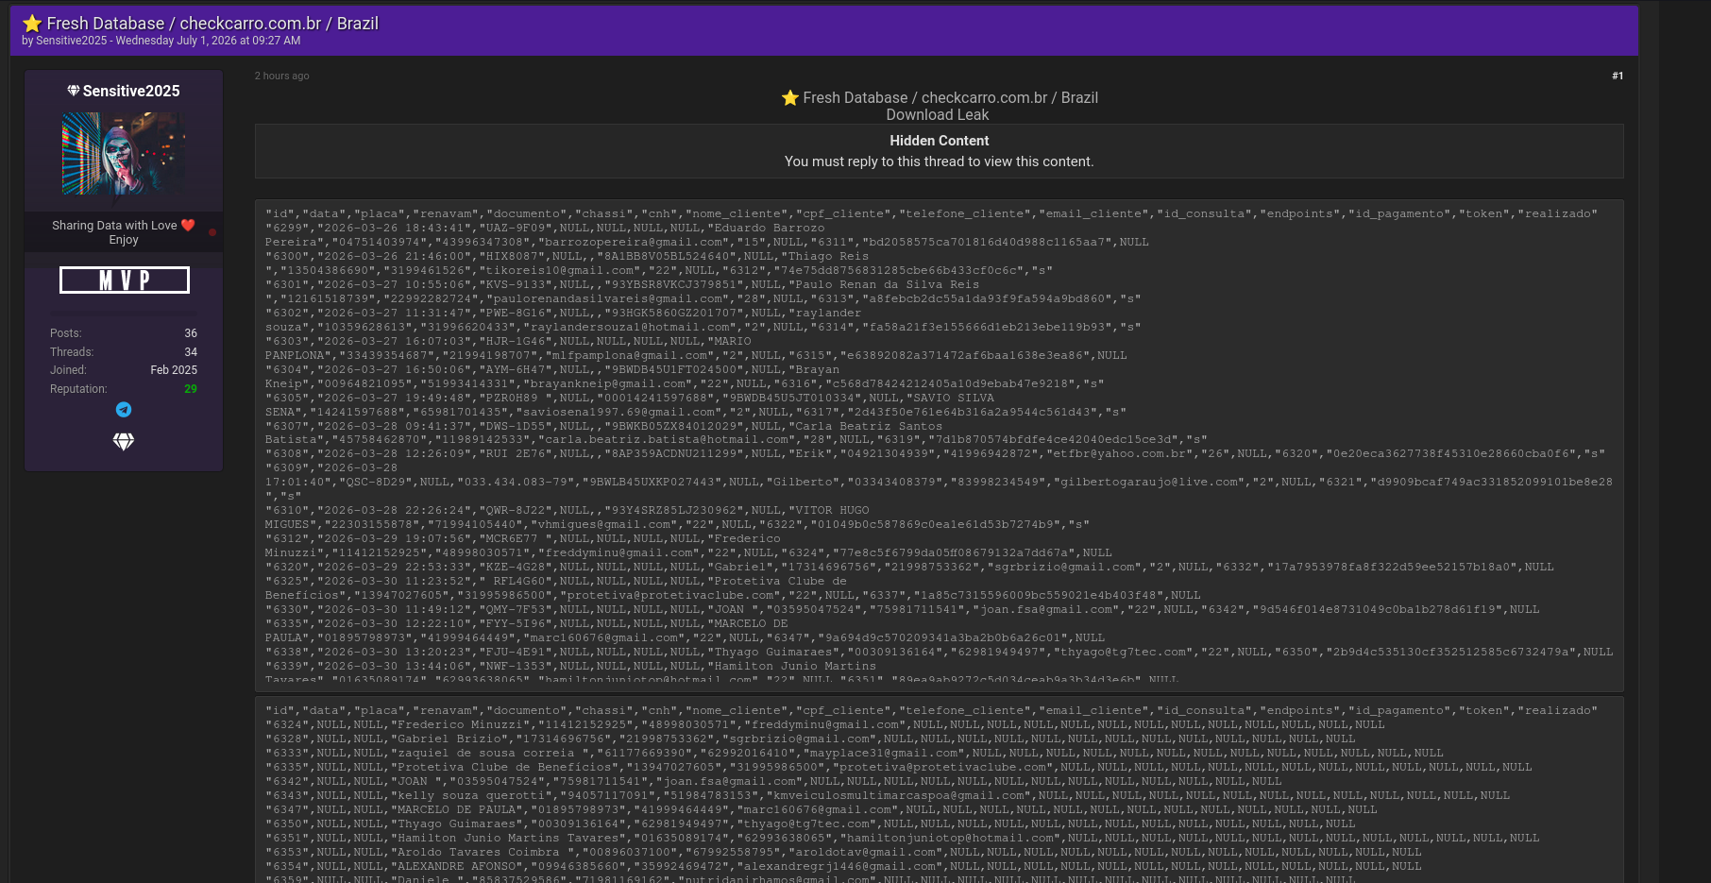Click Joined date 'Feb 2025'
1711x883 pixels.
pyautogui.click(x=174, y=370)
